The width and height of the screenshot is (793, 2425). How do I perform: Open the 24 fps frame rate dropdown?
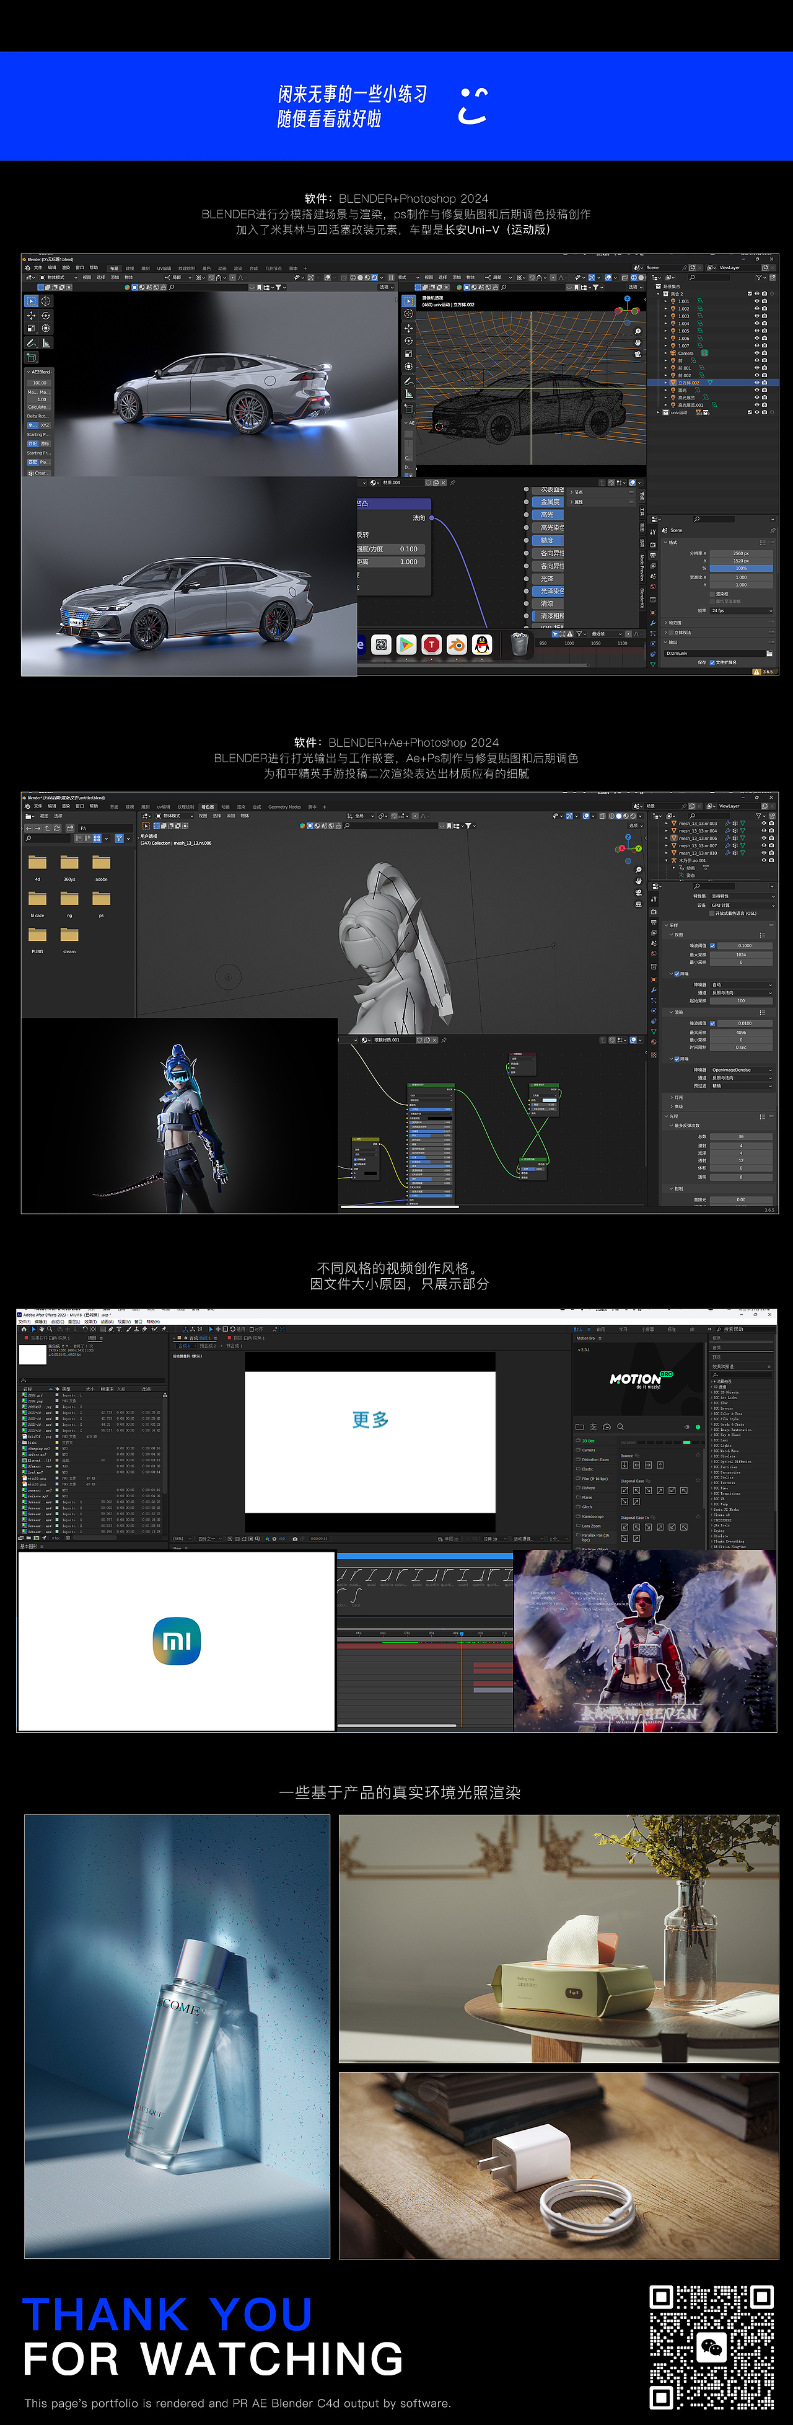[x=741, y=611]
